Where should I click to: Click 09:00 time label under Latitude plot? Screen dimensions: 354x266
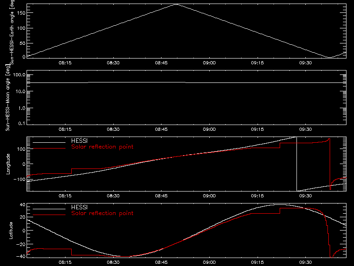point(209,262)
